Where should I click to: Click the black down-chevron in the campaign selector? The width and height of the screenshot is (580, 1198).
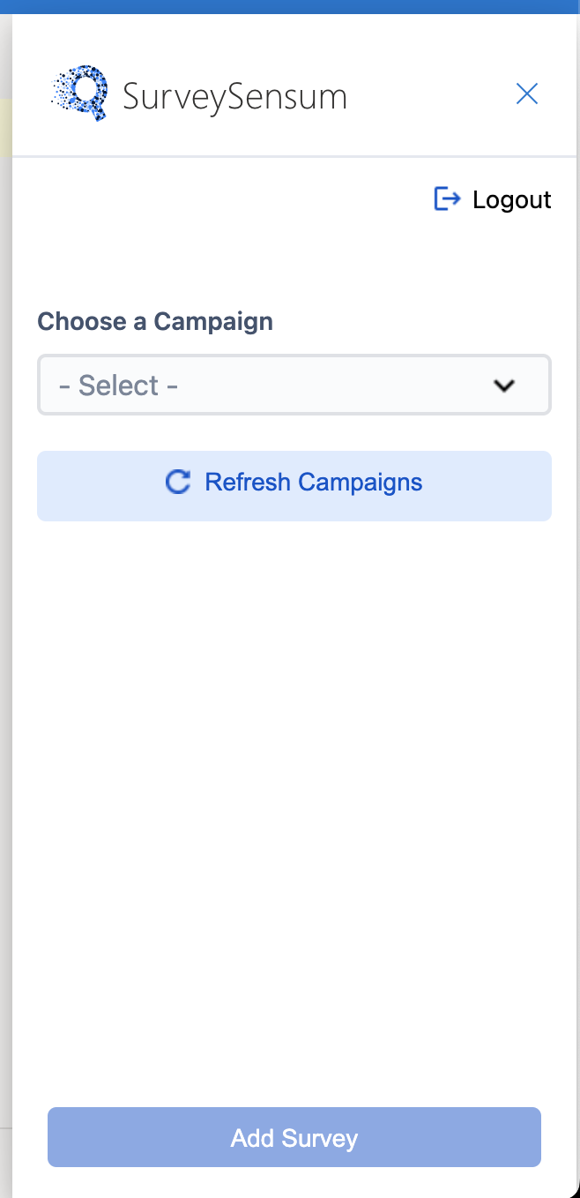pos(504,386)
